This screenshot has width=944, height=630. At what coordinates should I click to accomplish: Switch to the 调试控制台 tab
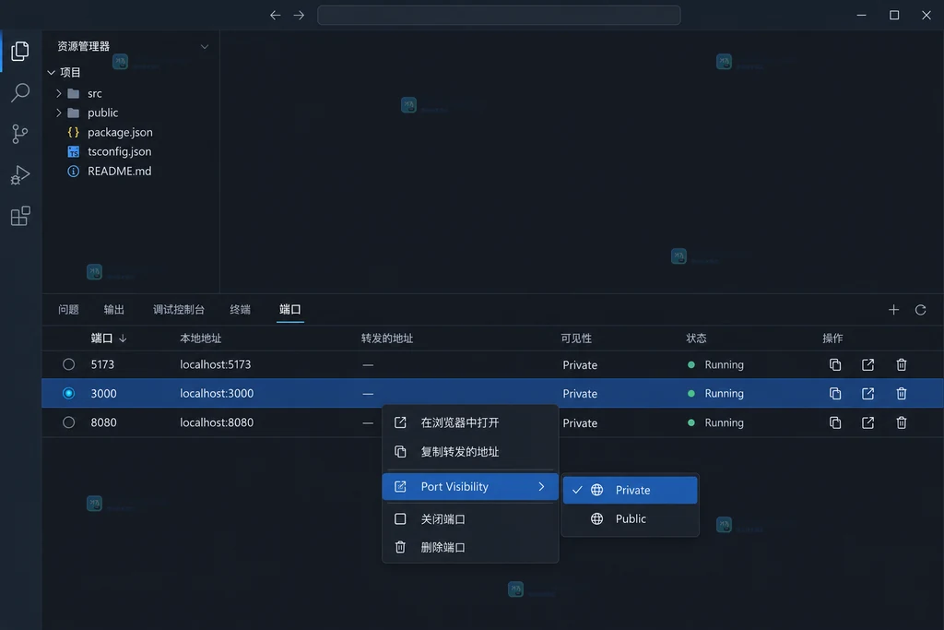coord(179,310)
